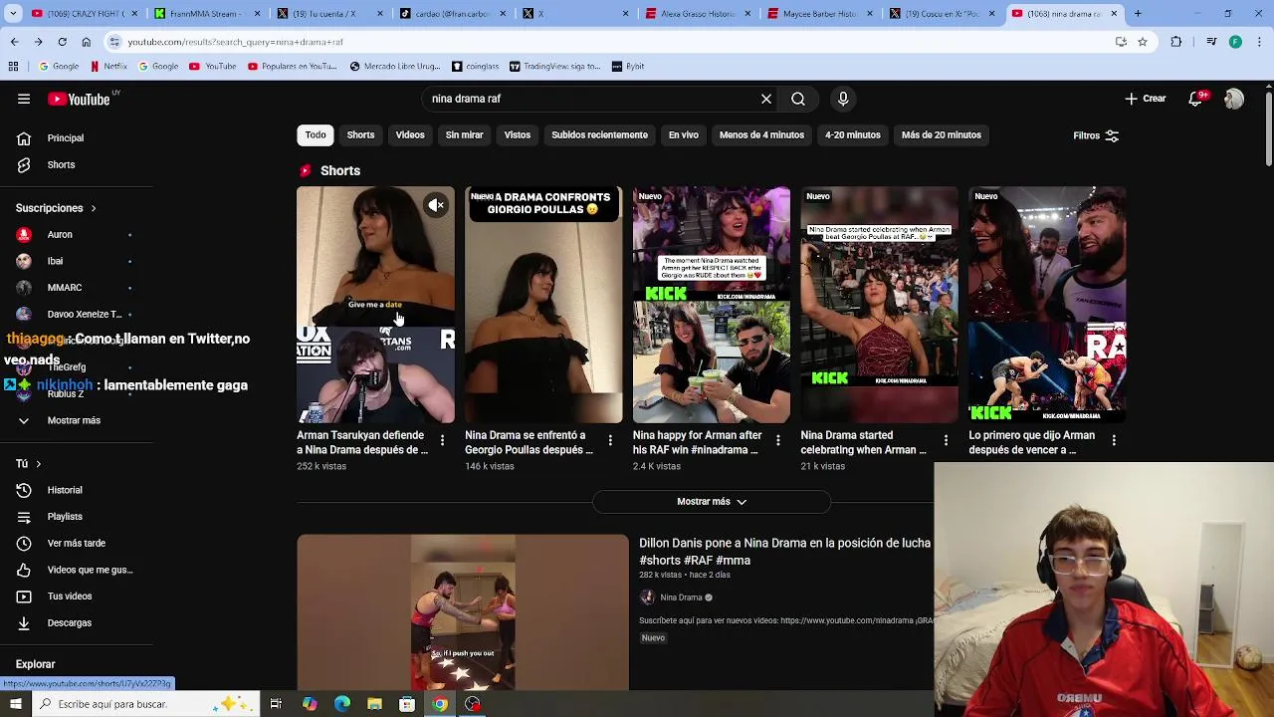Play the Arman Tsarukyan defiende Short thumbnail

pos(375,305)
